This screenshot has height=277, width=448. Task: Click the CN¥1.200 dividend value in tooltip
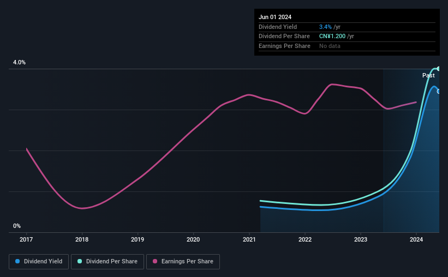[332, 37]
